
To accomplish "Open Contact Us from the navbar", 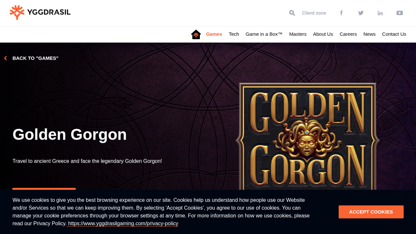I will click(394, 33).
